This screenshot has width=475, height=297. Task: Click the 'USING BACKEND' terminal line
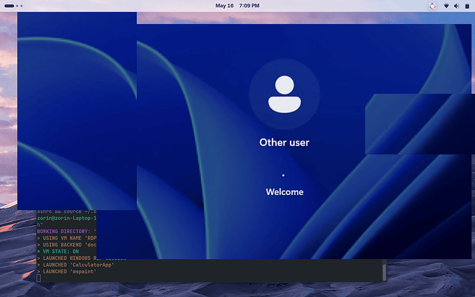pos(67,245)
